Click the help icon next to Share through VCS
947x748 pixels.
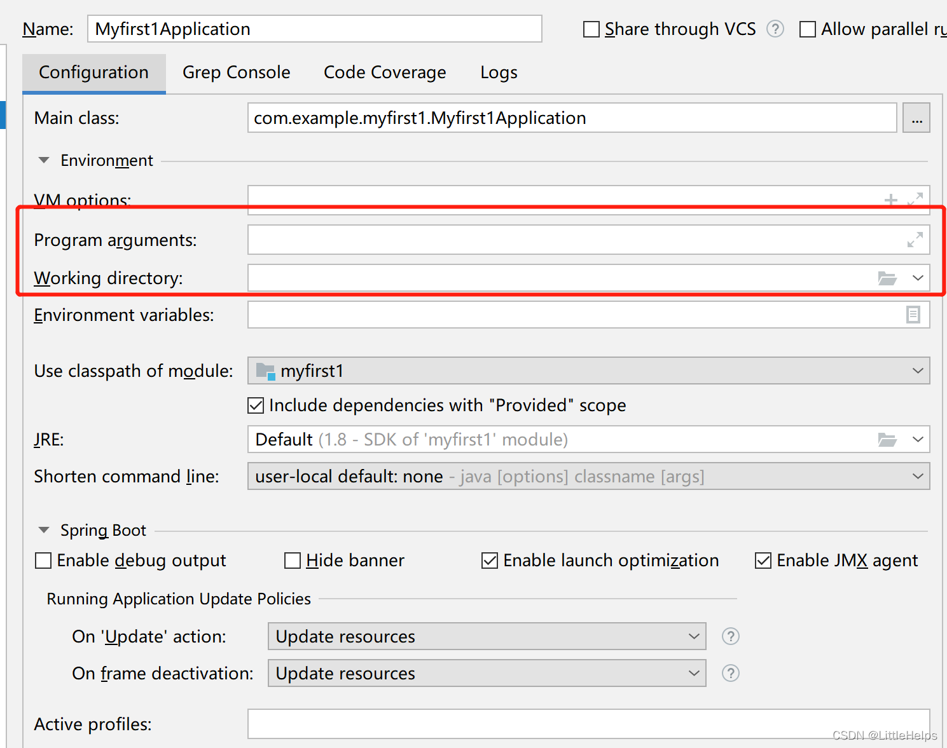tap(775, 29)
